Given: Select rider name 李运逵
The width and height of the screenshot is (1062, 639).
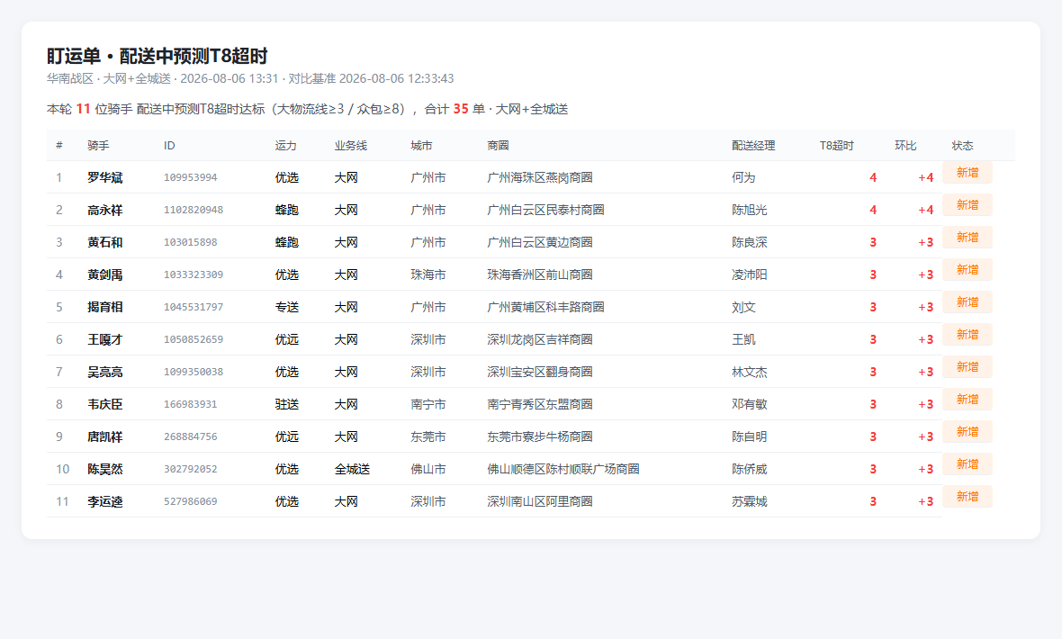Looking at the screenshot, I should coord(105,501).
